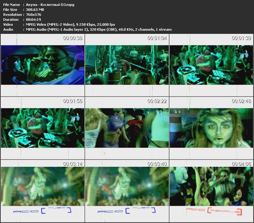Open the final frame at 00:04:06
This screenshot has height=223, width=254.
(211, 186)
